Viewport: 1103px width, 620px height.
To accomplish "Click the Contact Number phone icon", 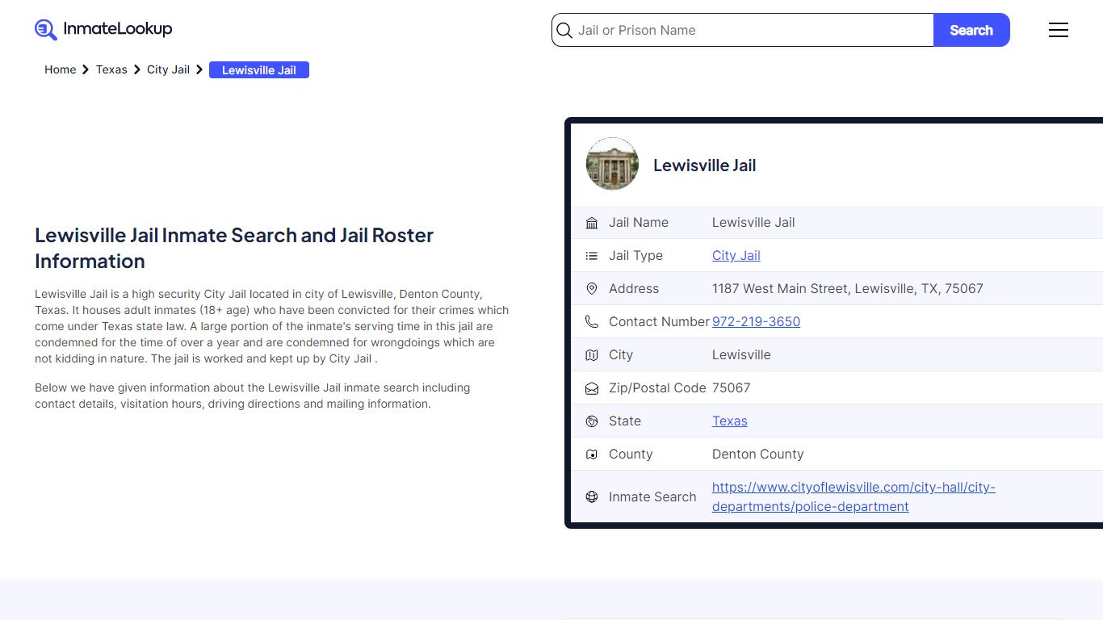I will [x=592, y=322].
